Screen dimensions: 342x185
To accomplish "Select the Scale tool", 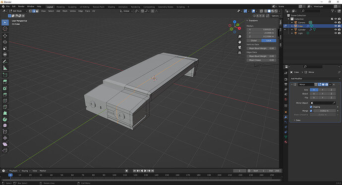I will pos(5,48).
